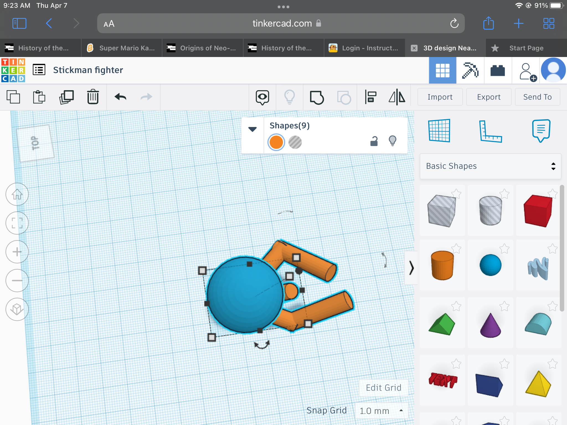567x425 pixels.
Task: Click the Duplicate and repeat icon
Action: click(66, 97)
